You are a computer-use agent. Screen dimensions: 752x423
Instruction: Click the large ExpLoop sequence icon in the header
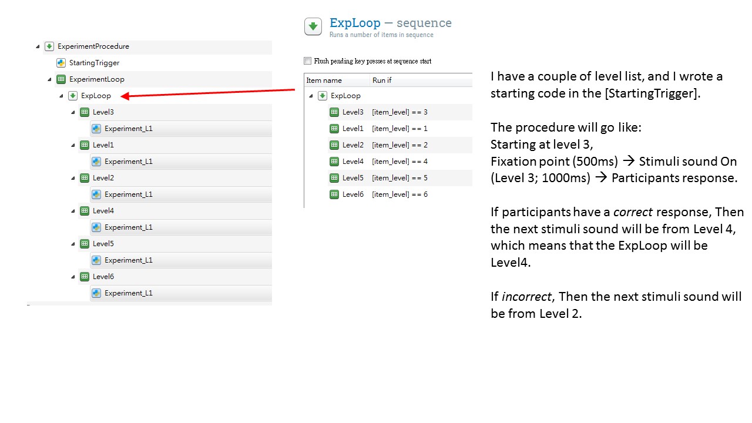click(x=313, y=26)
